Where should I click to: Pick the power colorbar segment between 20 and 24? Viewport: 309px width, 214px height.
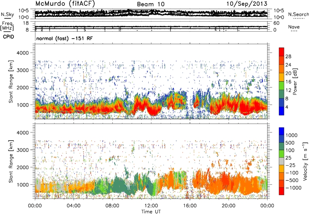tap(282, 69)
